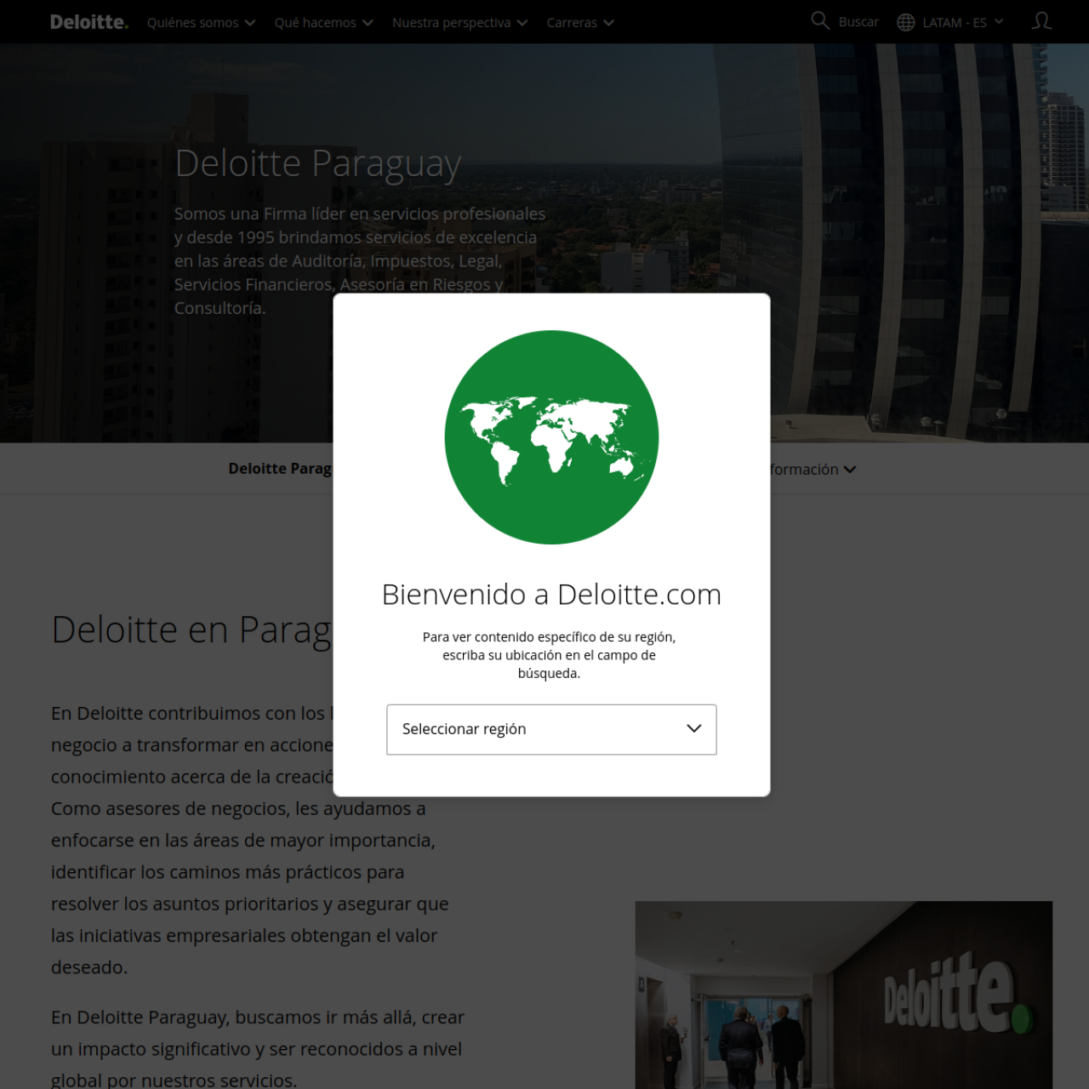
Task: Open LATAM - ES language selector
Action: point(963,22)
